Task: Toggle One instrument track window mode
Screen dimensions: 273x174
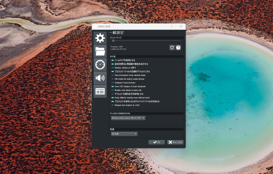Action: (113, 75)
